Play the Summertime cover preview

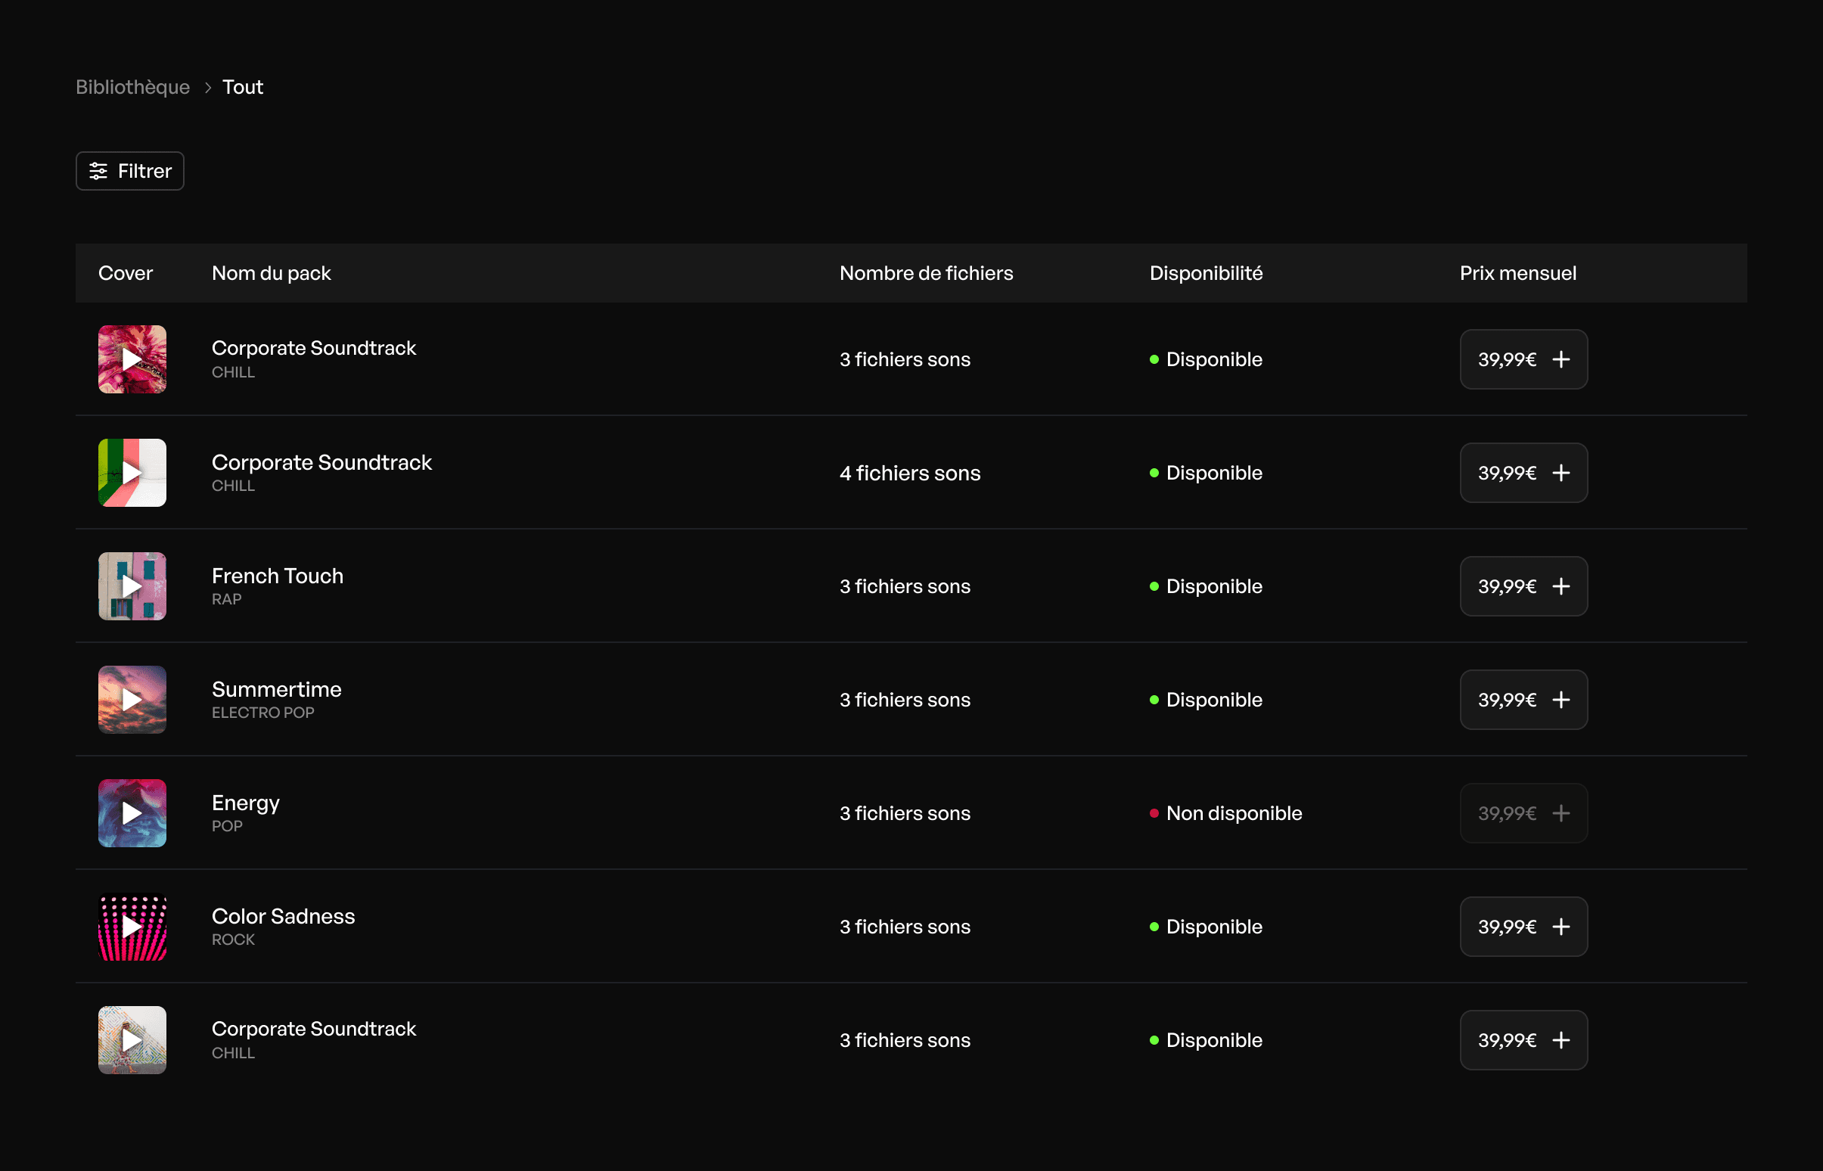pos(132,700)
